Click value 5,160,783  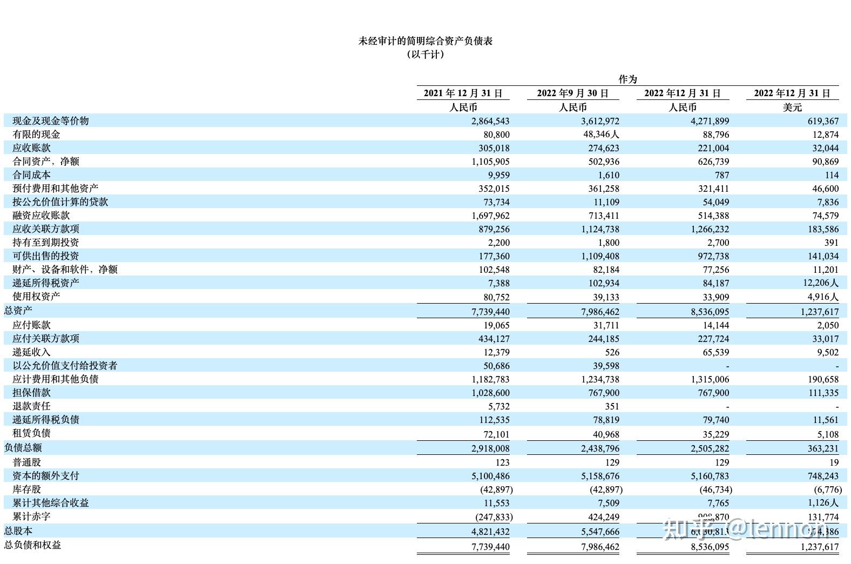tap(710, 476)
